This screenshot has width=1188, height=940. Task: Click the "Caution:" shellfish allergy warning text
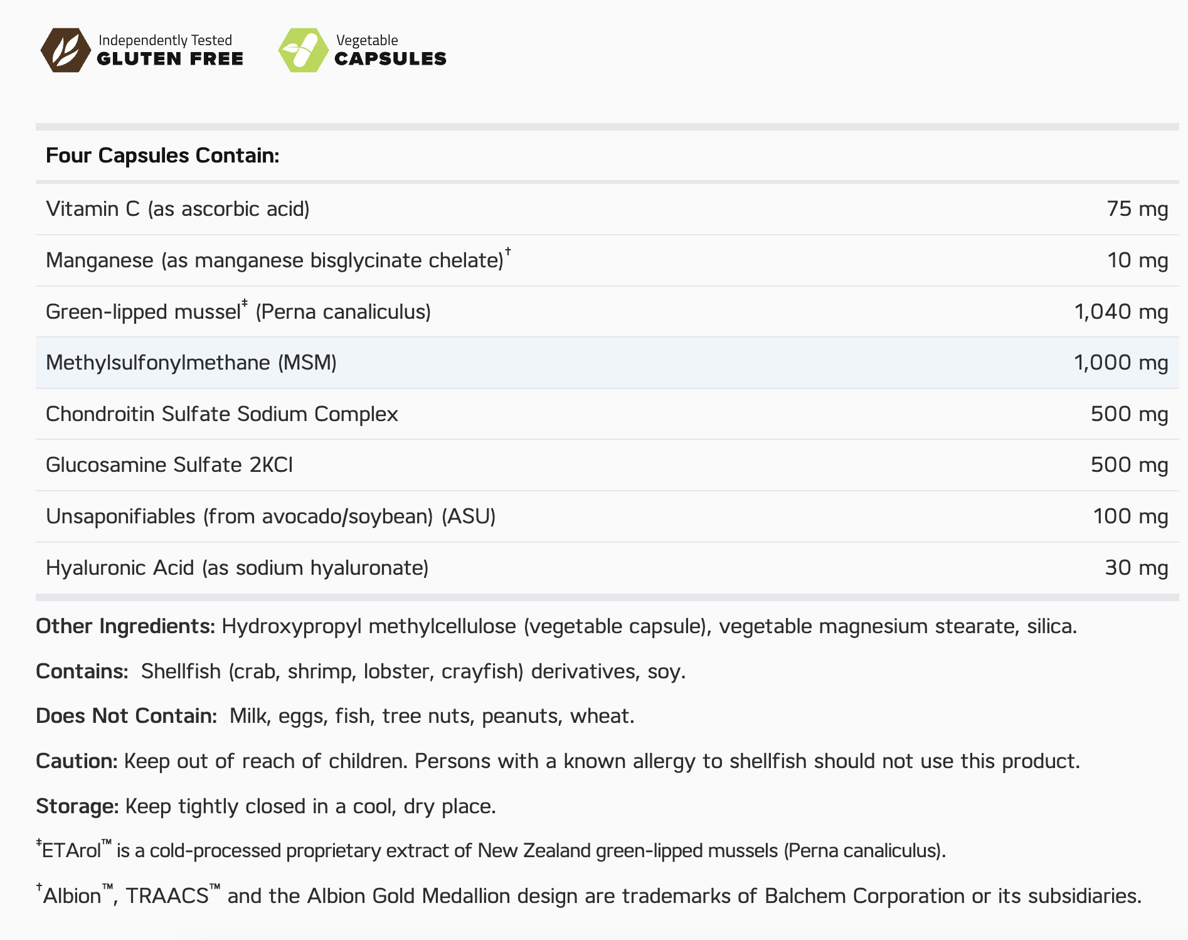[x=558, y=761]
